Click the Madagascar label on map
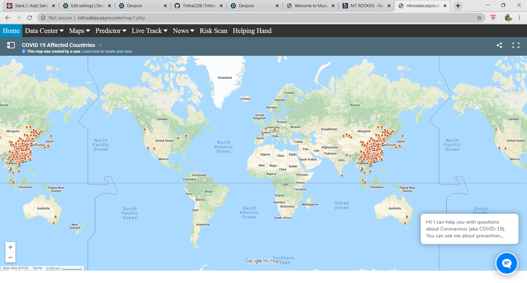The width and height of the screenshot is (527, 283). 310,204
